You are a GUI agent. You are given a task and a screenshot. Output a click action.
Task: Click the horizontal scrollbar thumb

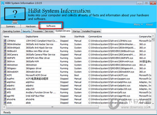52,107
